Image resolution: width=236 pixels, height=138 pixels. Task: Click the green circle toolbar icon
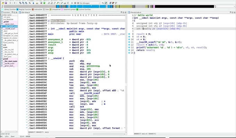click(x=44, y=3)
